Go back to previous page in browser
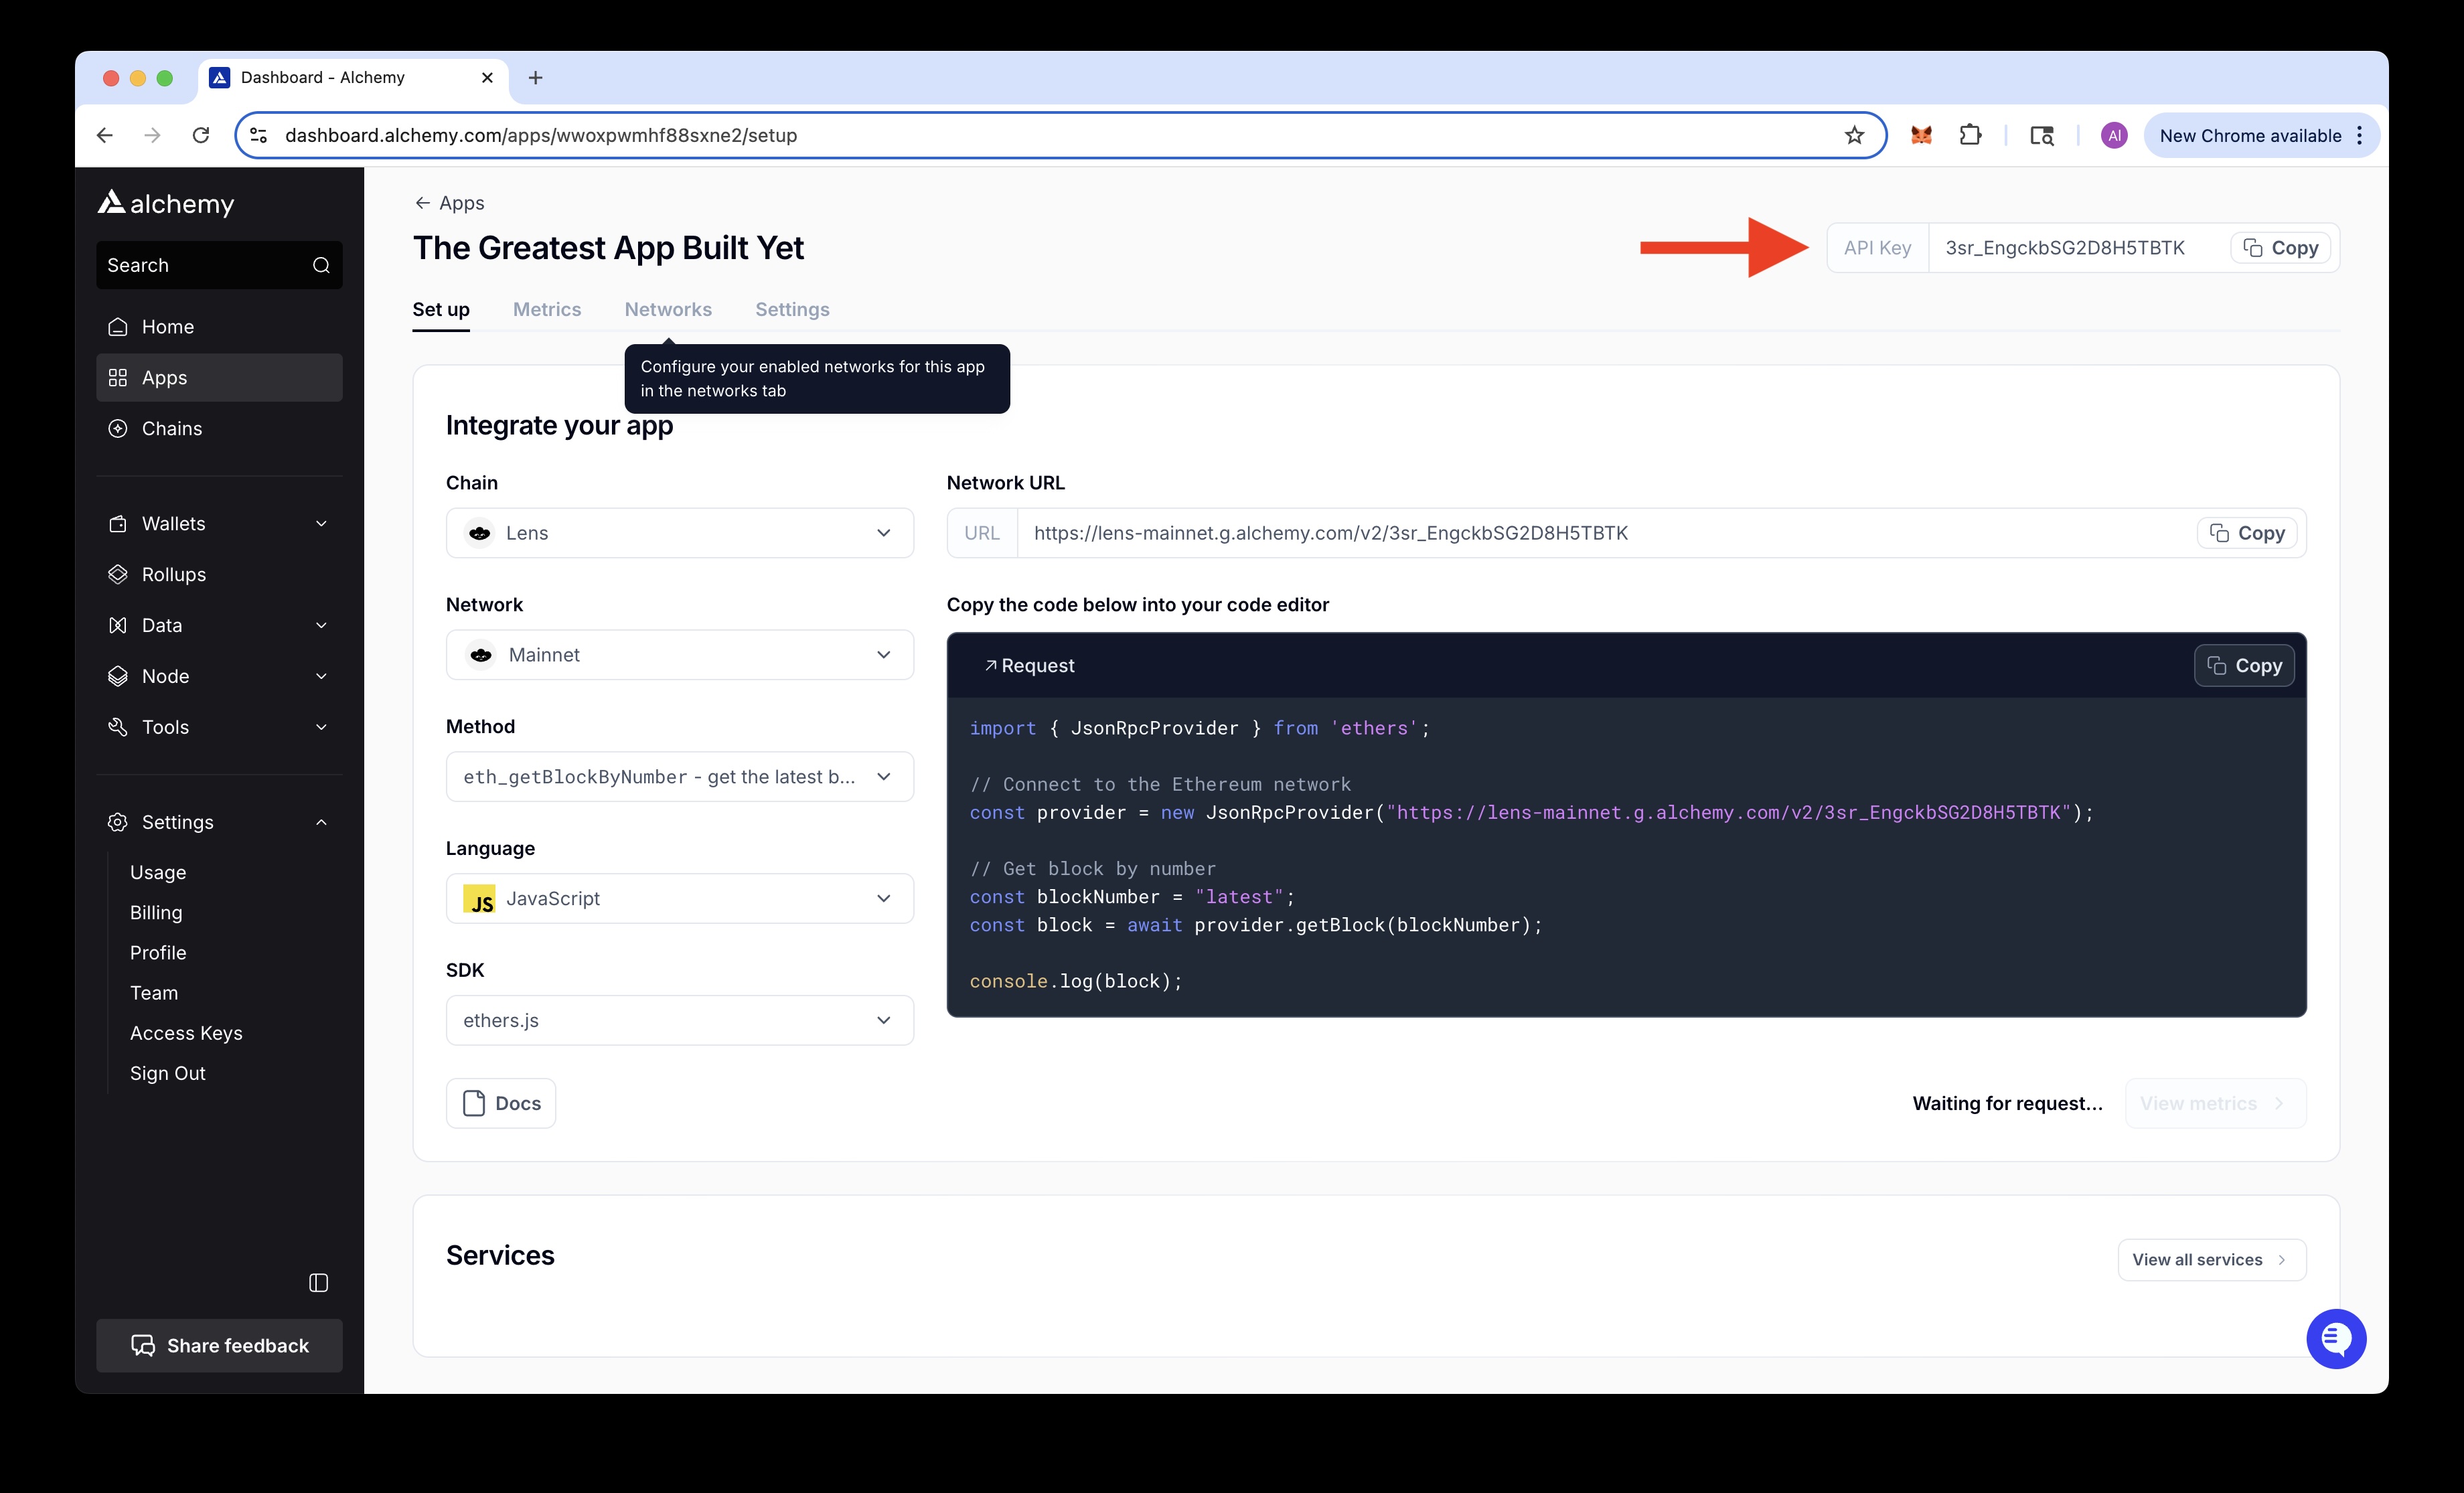The width and height of the screenshot is (2464, 1493). (105, 135)
